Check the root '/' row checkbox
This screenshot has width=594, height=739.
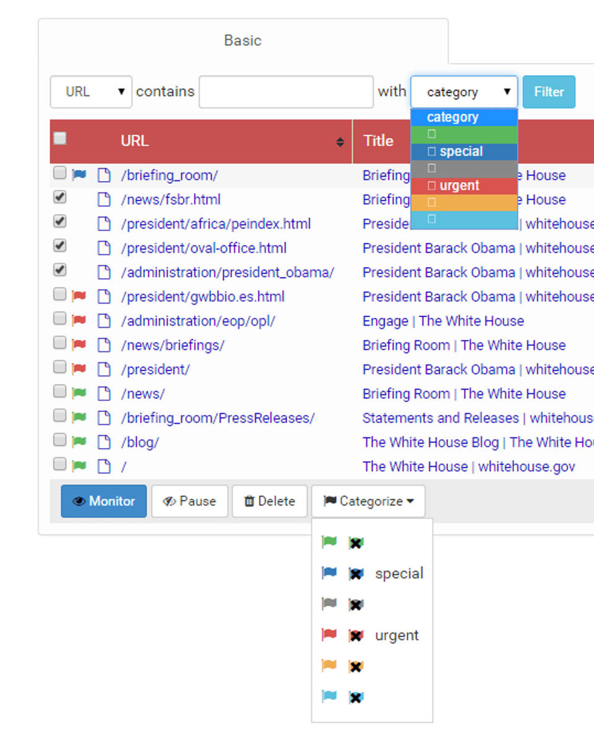[x=60, y=464]
